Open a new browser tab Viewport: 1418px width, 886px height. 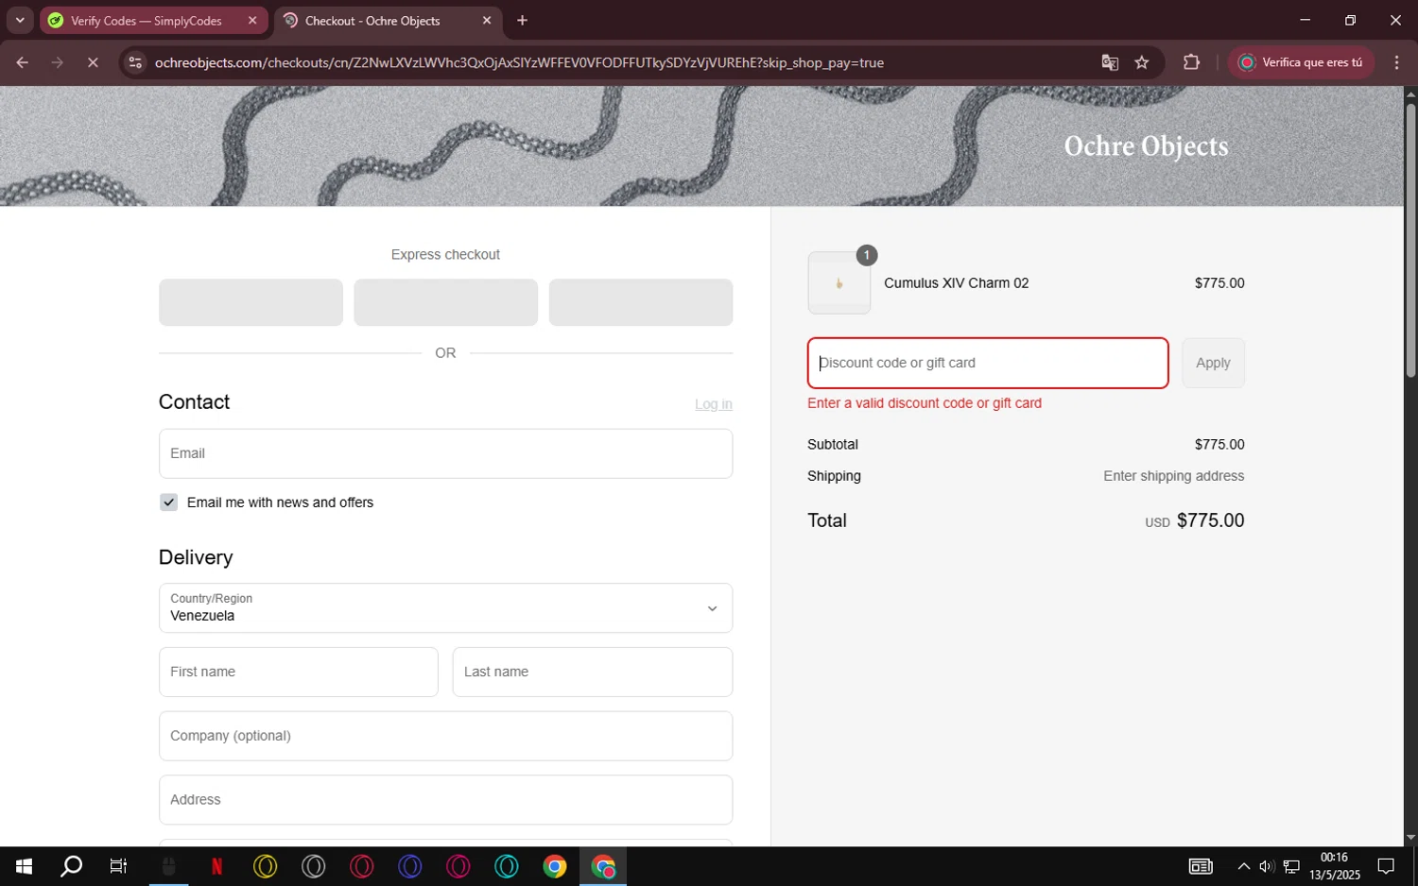(x=522, y=20)
